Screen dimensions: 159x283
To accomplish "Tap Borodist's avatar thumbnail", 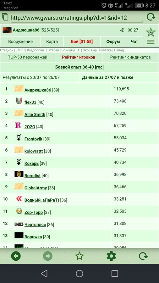I will (19, 174).
